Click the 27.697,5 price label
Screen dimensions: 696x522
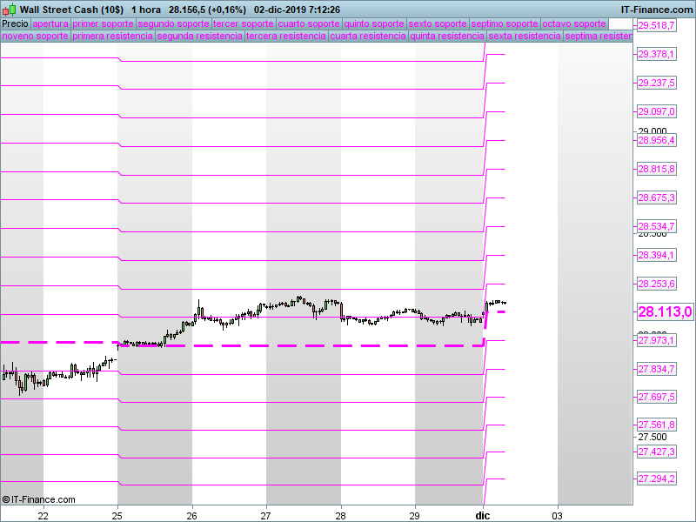[656, 397]
